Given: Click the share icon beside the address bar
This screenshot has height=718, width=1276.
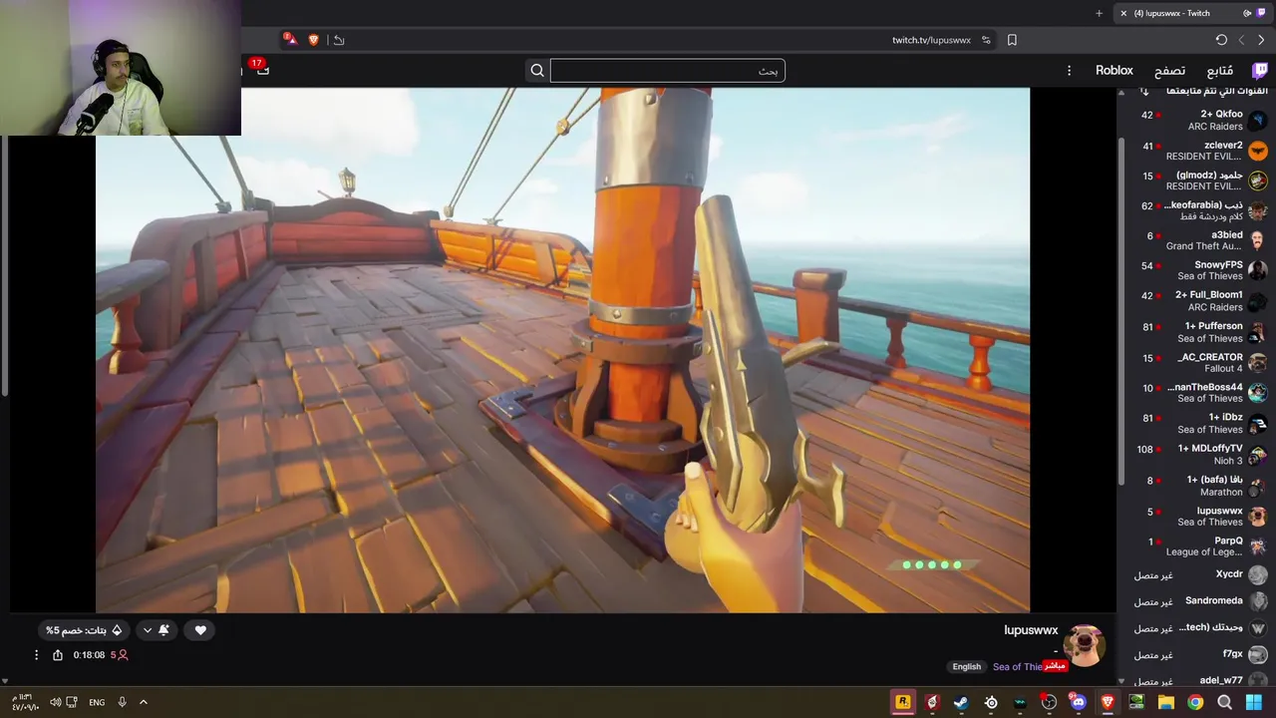Looking at the screenshot, I should click(x=339, y=40).
